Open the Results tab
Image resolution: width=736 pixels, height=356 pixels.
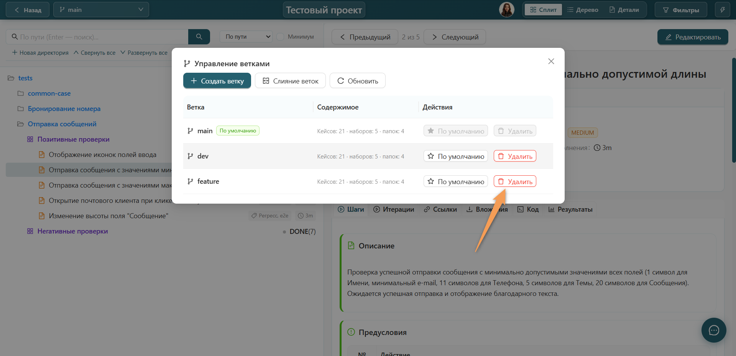tap(570, 209)
